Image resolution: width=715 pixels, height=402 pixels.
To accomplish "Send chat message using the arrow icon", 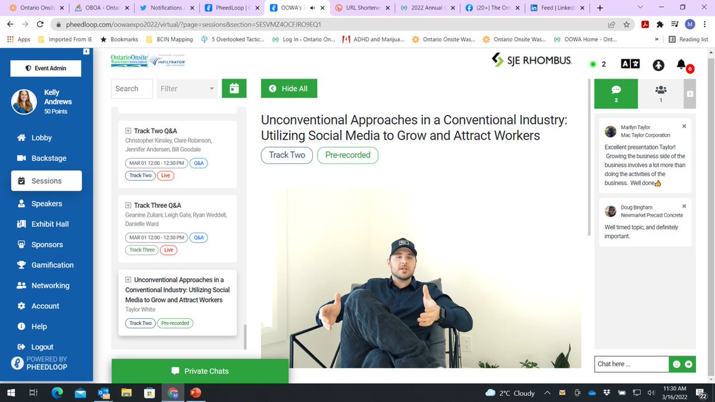I will point(689,364).
